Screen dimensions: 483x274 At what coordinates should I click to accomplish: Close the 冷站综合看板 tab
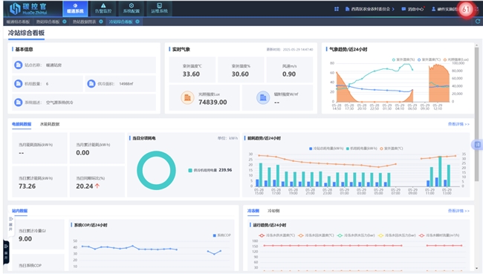[x=137, y=22]
